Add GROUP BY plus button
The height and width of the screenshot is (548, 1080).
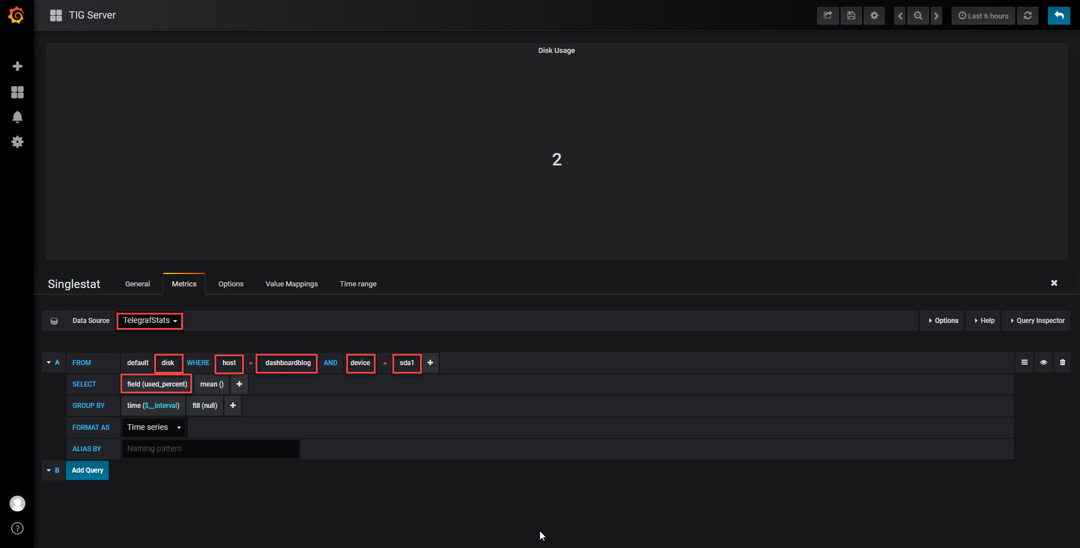233,406
